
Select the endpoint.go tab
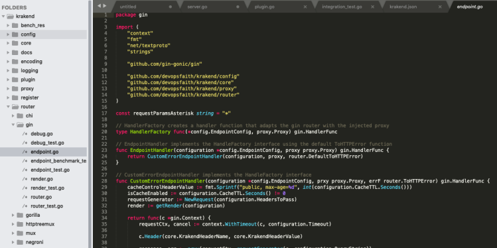(470, 7)
